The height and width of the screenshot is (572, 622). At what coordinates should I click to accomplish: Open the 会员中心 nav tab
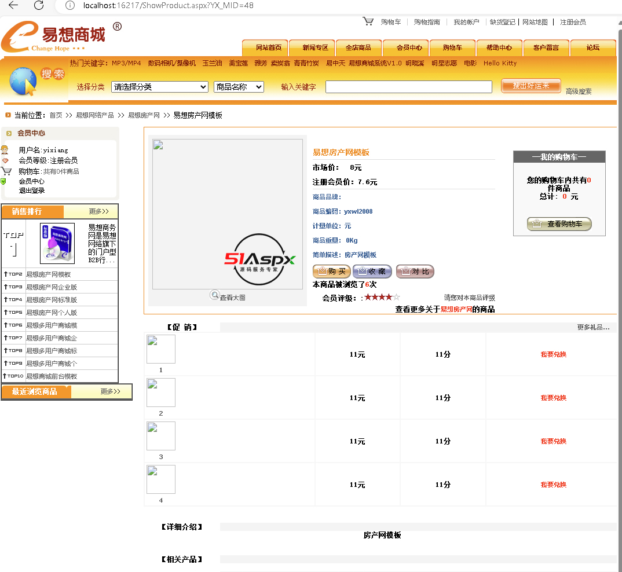coord(405,48)
